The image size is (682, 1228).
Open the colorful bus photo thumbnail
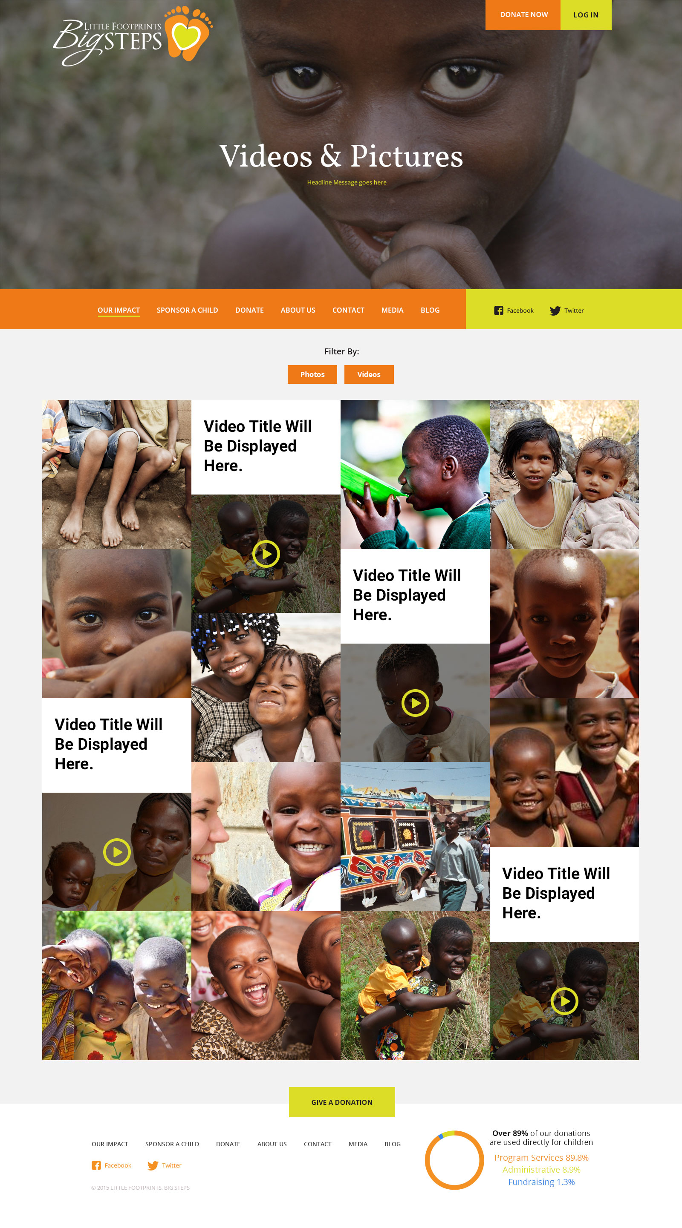(x=415, y=836)
